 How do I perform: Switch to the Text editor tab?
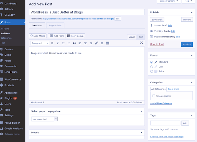141,37
